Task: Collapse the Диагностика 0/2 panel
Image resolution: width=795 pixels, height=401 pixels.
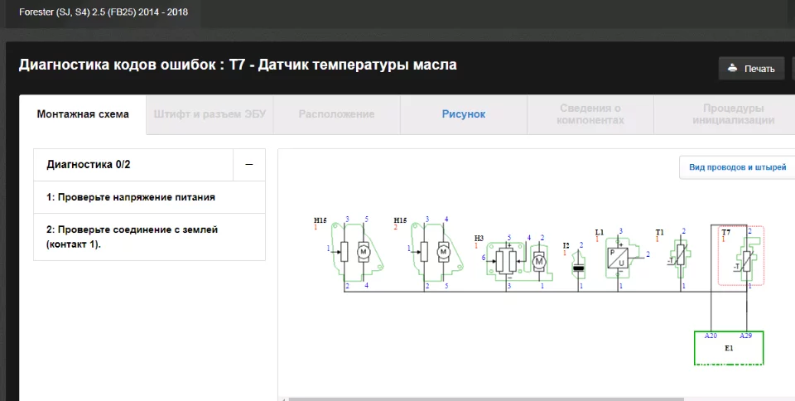Action: [x=249, y=165]
